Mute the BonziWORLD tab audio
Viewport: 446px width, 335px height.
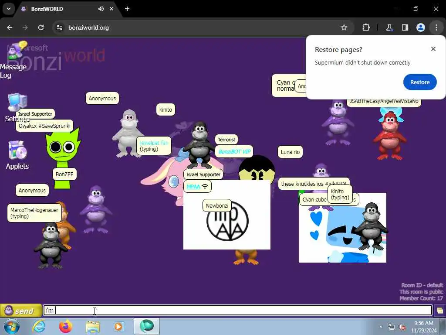tap(101, 9)
